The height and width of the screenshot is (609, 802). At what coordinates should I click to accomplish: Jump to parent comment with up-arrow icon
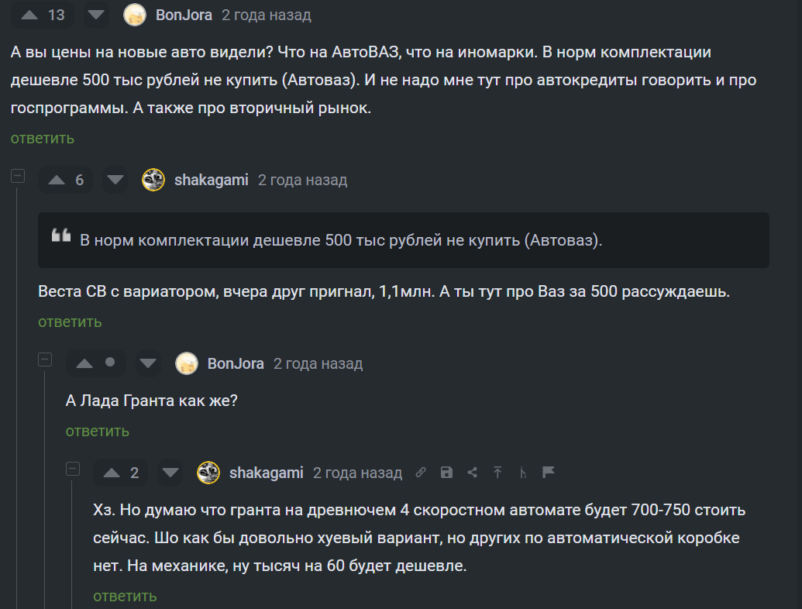click(497, 473)
